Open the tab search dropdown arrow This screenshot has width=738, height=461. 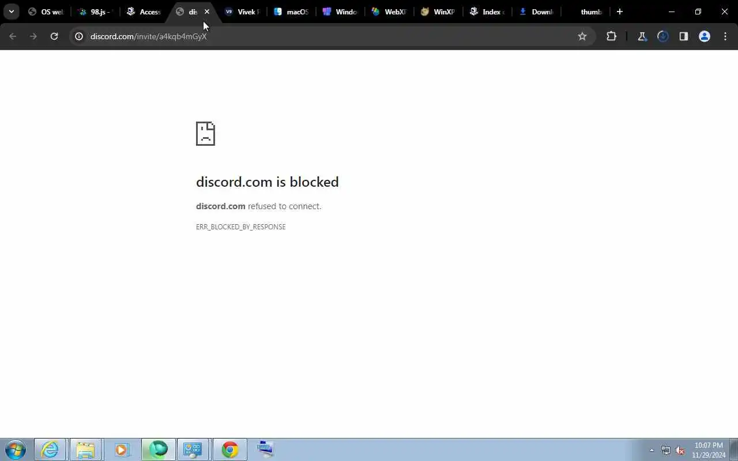click(x=11, y=12)
